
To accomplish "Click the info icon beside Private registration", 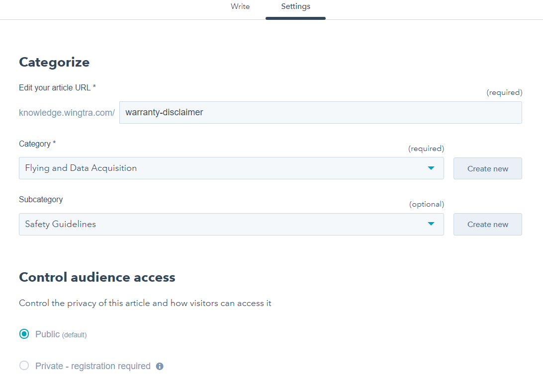I will pyautogui.click(x=160, y=366).
